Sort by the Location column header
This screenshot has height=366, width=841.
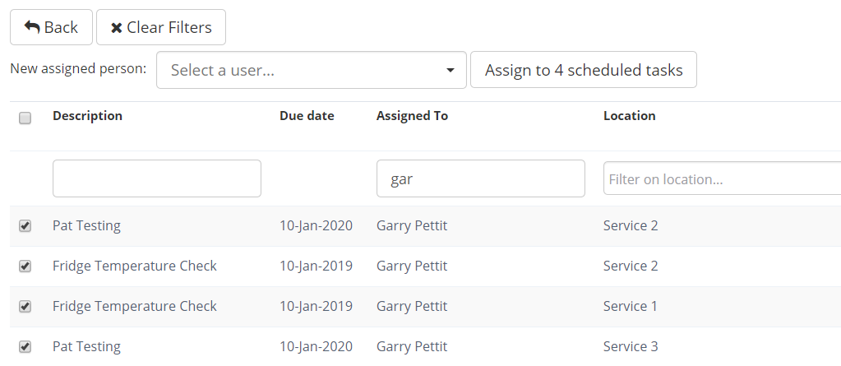click(629, 116)
